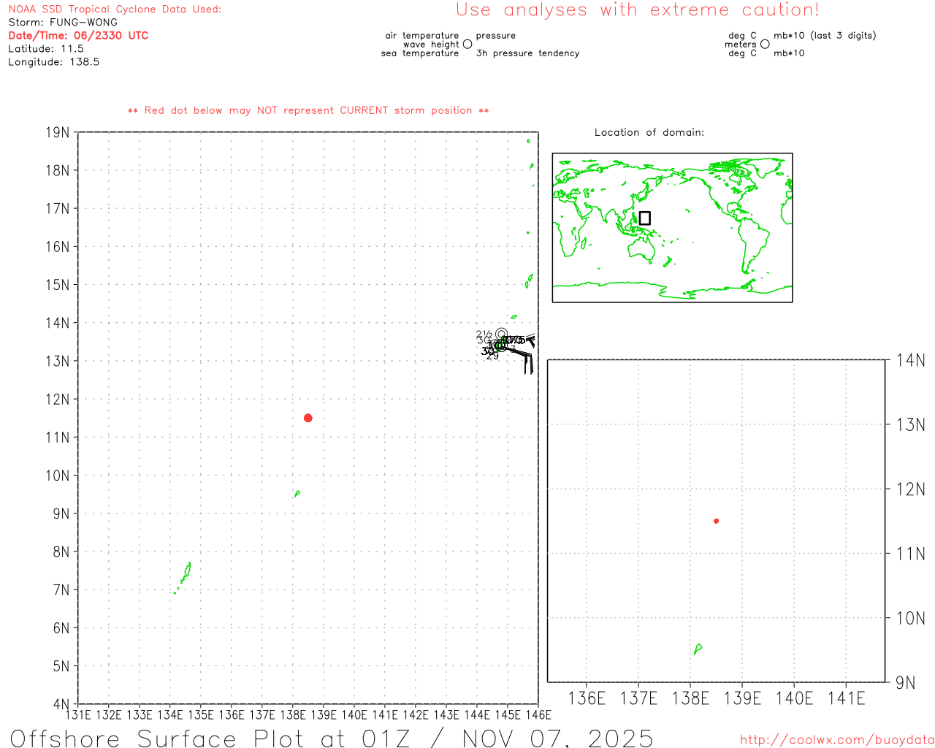The width and height of the screenshot is (935, 748).
Task: Click 'NOAA SSD Tropical Cyclone Data Used:' heading
Action: 115,9
